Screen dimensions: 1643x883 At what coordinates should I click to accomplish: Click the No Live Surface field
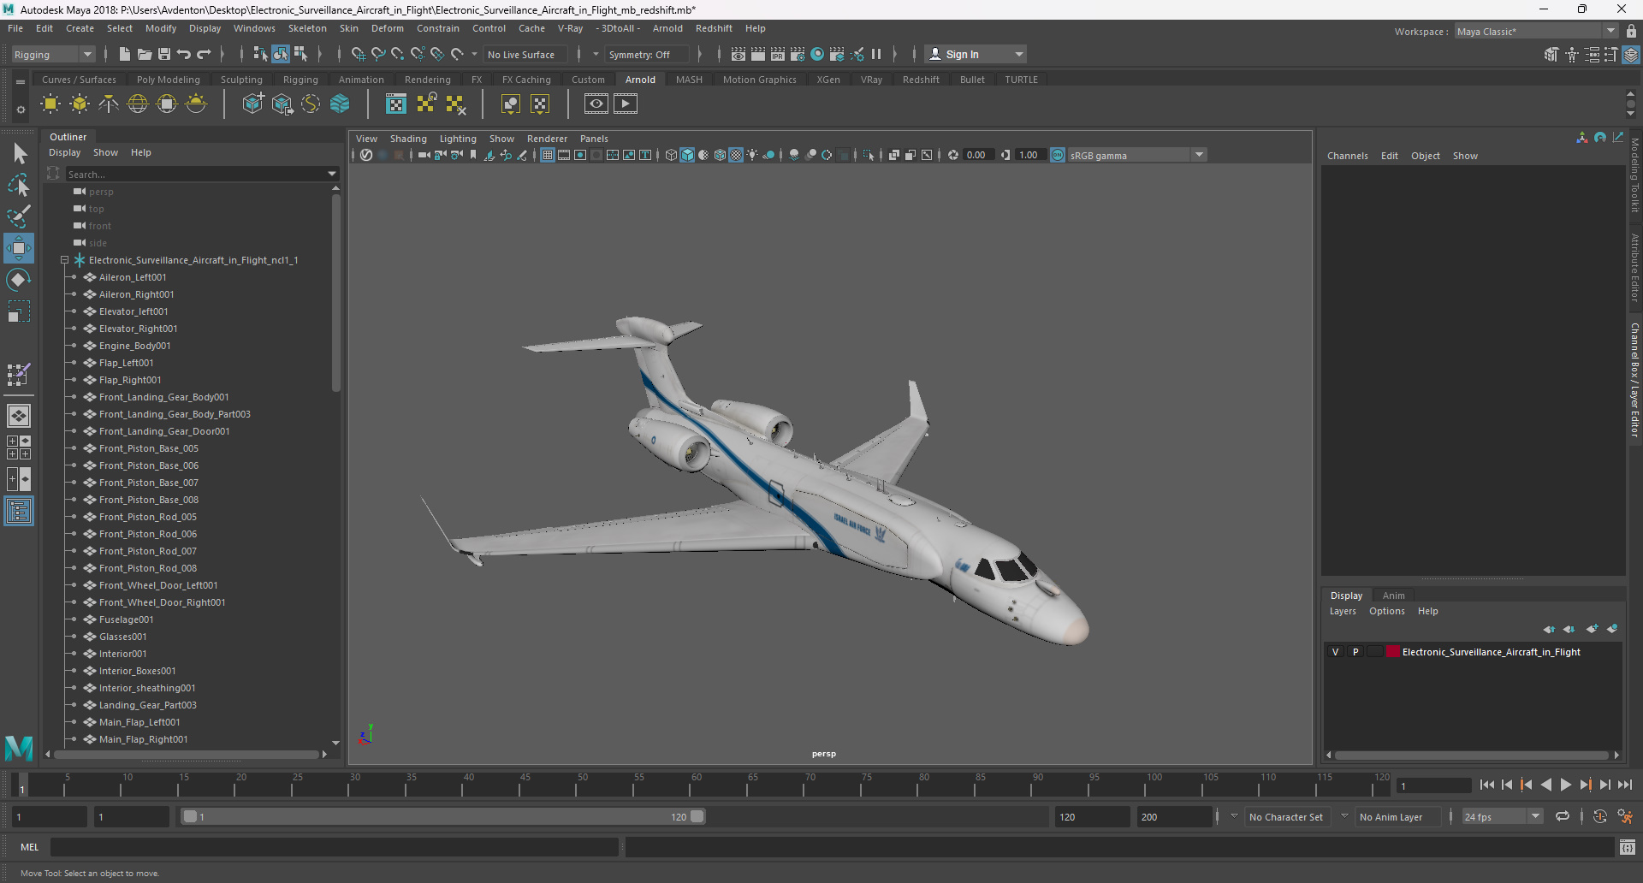(x=525, y=54)
